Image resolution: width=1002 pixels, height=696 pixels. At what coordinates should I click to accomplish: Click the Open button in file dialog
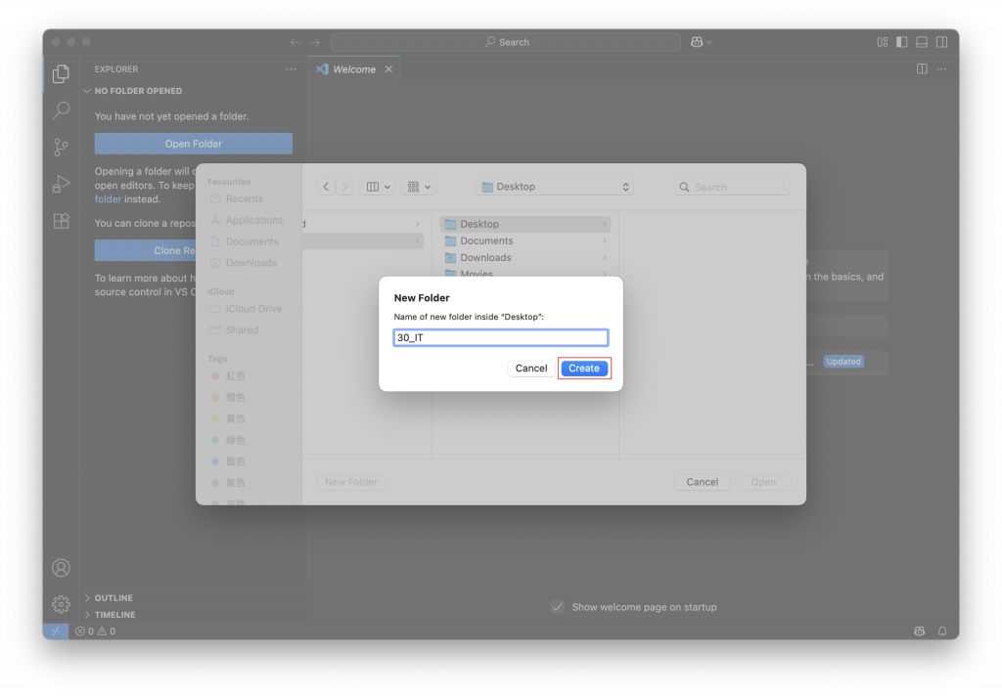click(763, 482)
